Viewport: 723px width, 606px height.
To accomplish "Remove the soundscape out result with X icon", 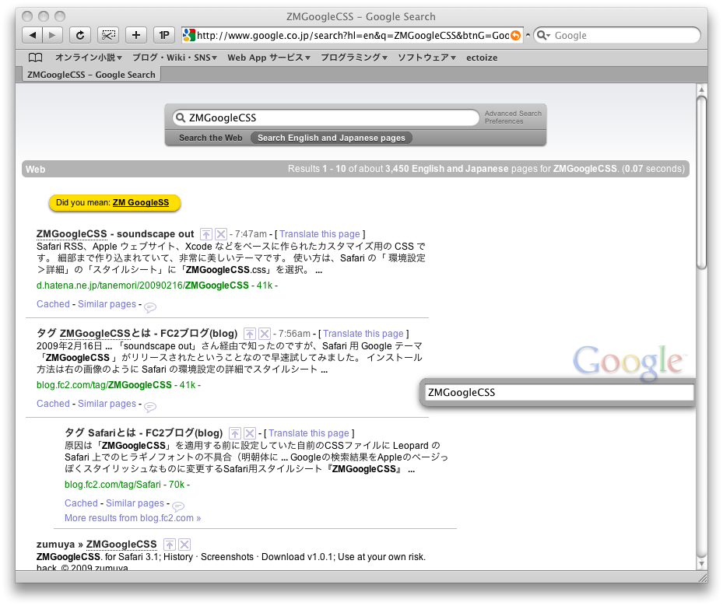I will pos(221,234).
